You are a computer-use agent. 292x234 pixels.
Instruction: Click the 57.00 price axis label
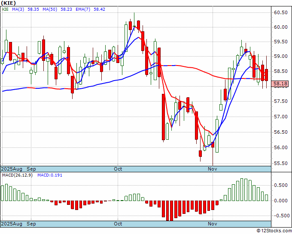(281, 117)
